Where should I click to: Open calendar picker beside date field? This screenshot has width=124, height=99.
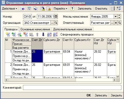click(56, 17)
